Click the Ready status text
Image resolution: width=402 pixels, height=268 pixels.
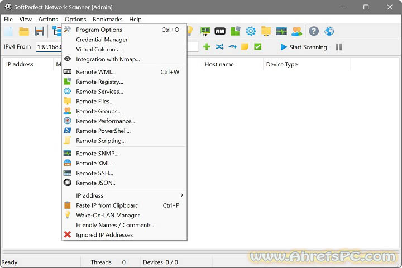[x=9, y=262]
